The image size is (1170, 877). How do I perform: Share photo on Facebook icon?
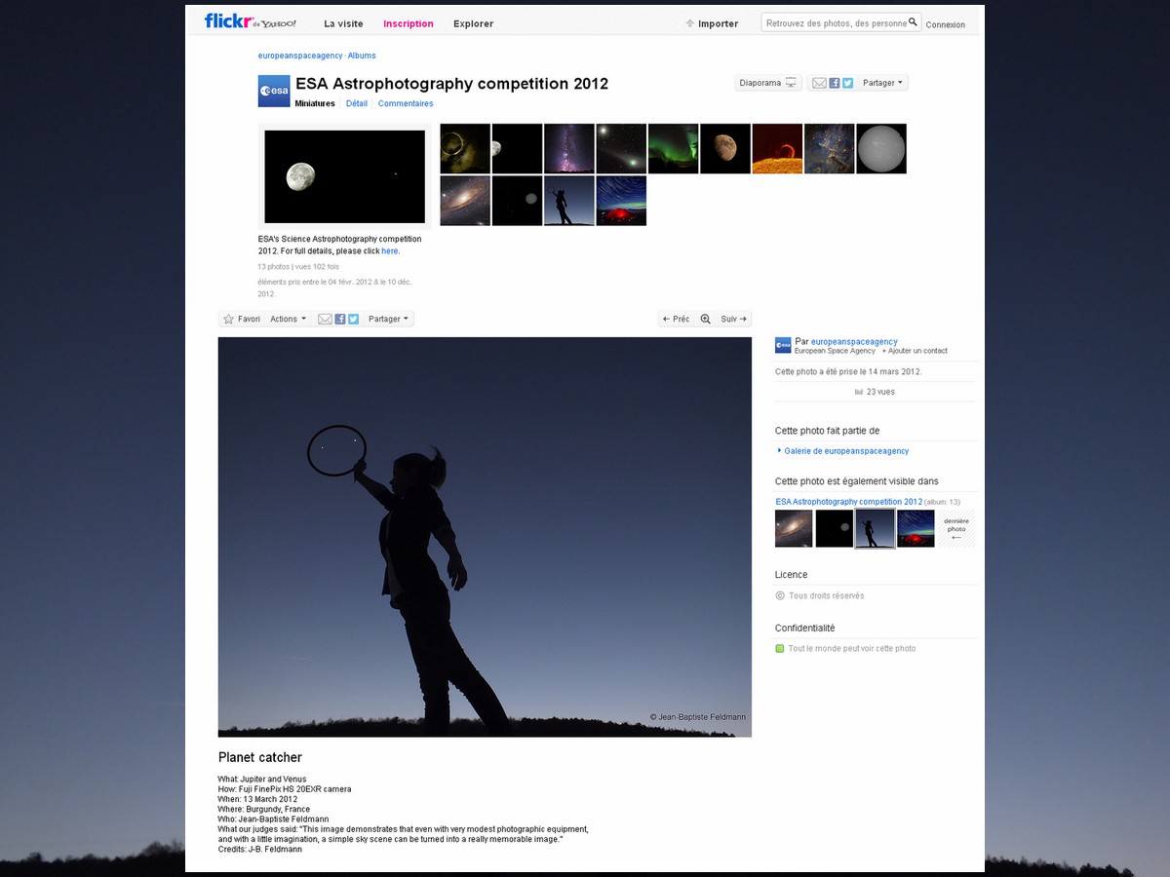(340, 319)
